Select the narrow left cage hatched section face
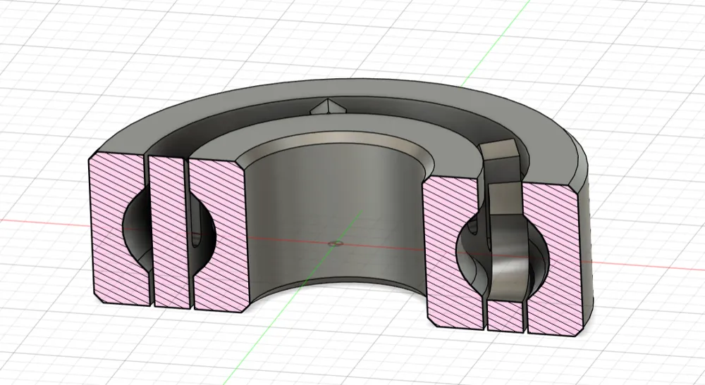This screenshot has height=385, width=705. click(x=170, y=232)
